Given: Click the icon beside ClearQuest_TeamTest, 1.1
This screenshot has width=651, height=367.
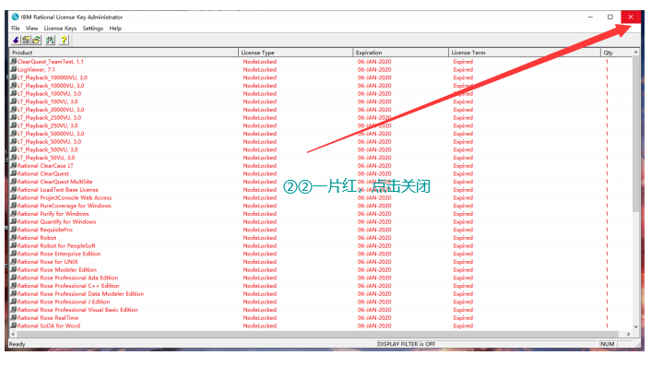Looking at the screenshot, I should pyautogui.click(x=13, y=62).
